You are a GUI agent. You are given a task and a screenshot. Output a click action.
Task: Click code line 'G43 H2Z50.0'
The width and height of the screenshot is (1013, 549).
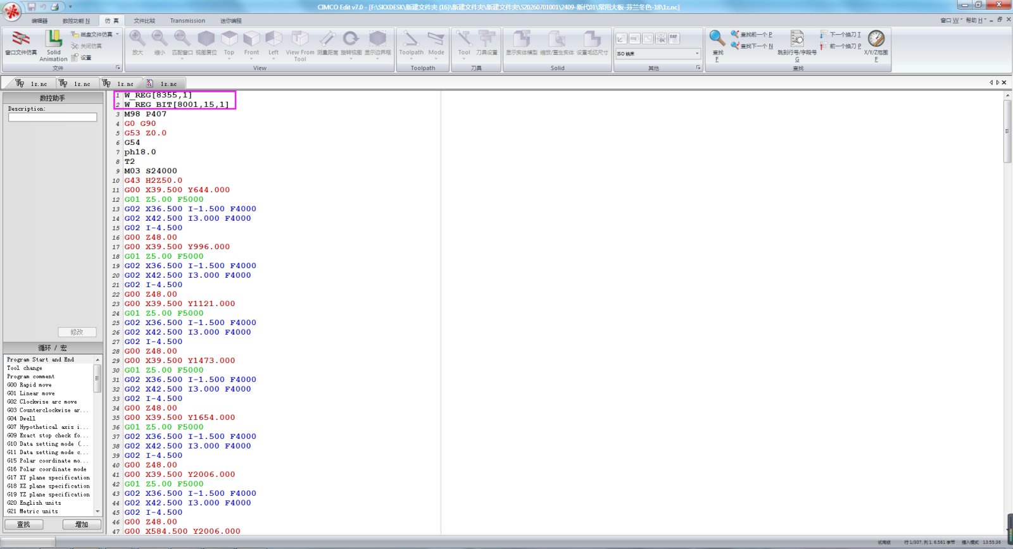pos(153,180)
